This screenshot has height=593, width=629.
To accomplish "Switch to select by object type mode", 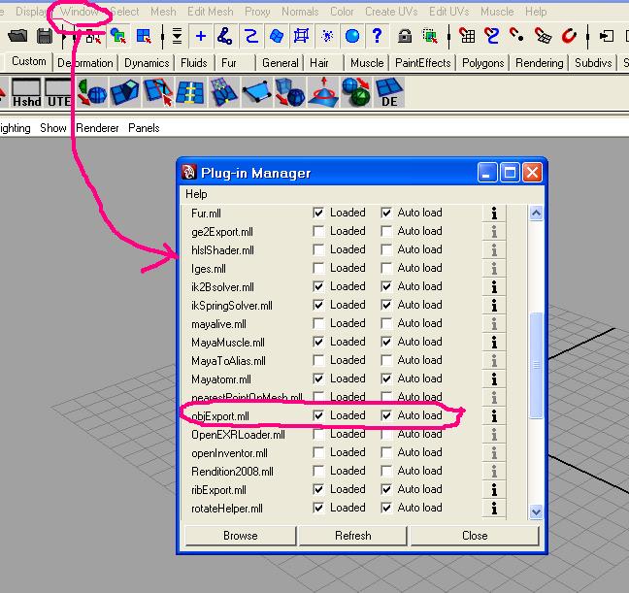I will (118, 37).
